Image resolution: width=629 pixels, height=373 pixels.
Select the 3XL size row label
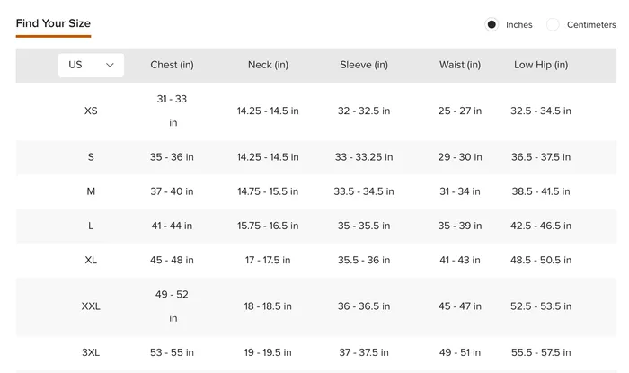click(x=91, y=352)
